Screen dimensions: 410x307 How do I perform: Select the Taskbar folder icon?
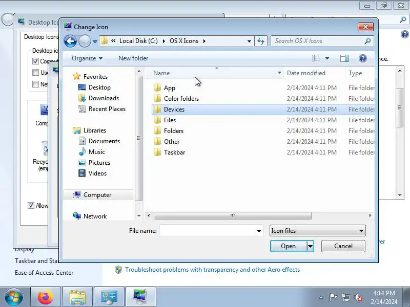tap(157, 152)
